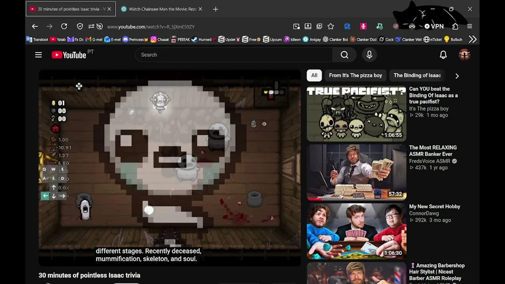Image resolution: width=505 pixels, height=284 pixels.
Task: Open the nTicket bookmark
Action: 433,39
